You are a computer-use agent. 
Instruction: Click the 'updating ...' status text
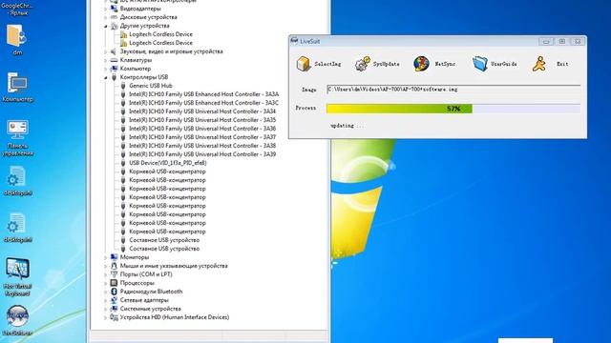(348, 126)
